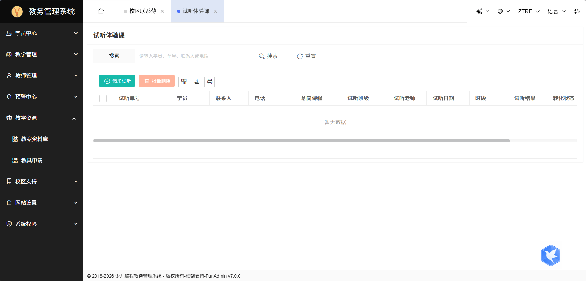Image resolution: width=586 pixels, height=281 pixels.
Task: Focus the search input for 学员、单号
Action: 189,56
